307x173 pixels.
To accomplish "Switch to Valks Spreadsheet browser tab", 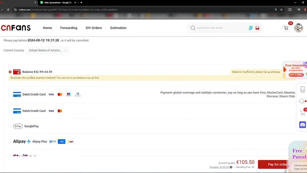I will [57, 3].
